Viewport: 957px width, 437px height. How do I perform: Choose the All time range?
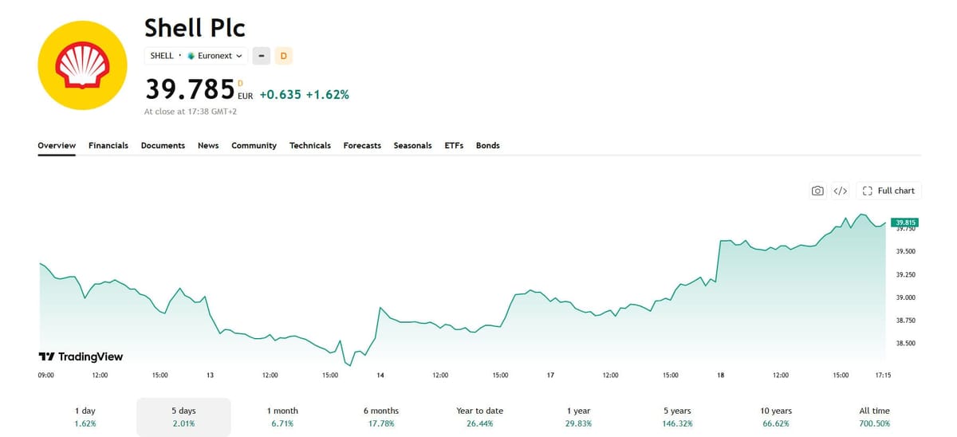(875, 417)
